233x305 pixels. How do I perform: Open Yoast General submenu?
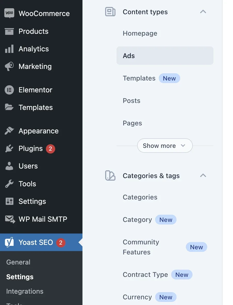tap(18, 262)
